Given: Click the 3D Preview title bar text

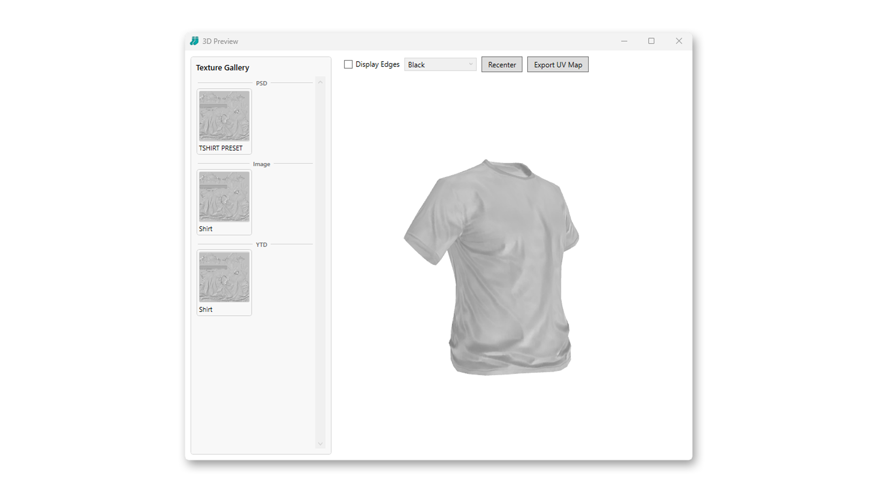Looking at the screenshot, I should click(221, 41).
